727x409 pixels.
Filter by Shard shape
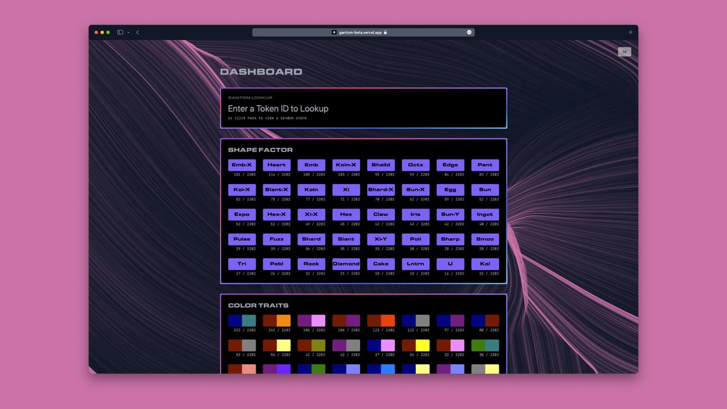pyautogui.click(x=311, y=239)
